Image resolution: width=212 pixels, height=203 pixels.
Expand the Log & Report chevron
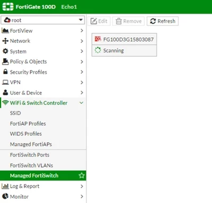(x=82, y=186)
